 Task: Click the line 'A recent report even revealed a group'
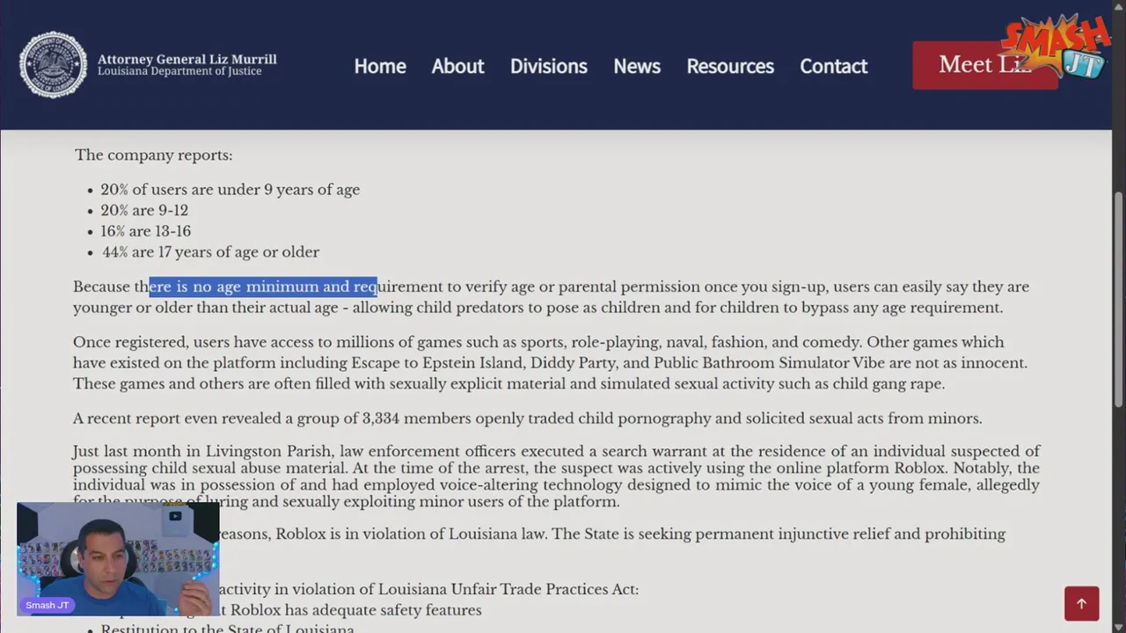click(x=528, y=418)
